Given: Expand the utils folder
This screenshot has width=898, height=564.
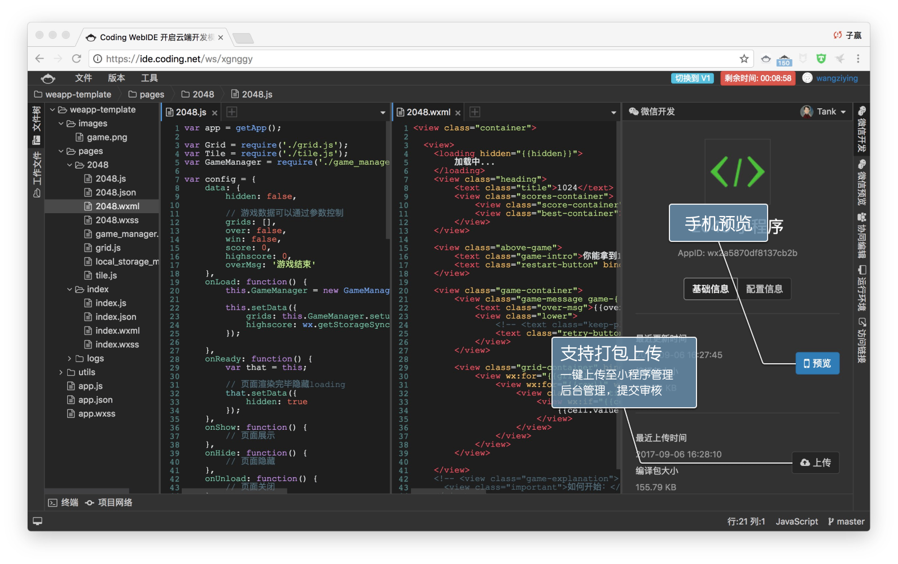Looking at the screenshot, I should pyautogui.click(x=61, y=372).
